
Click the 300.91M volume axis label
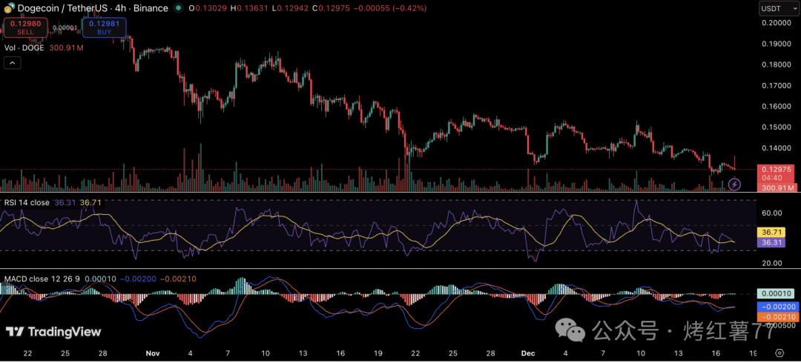click(x=777, y=188)
